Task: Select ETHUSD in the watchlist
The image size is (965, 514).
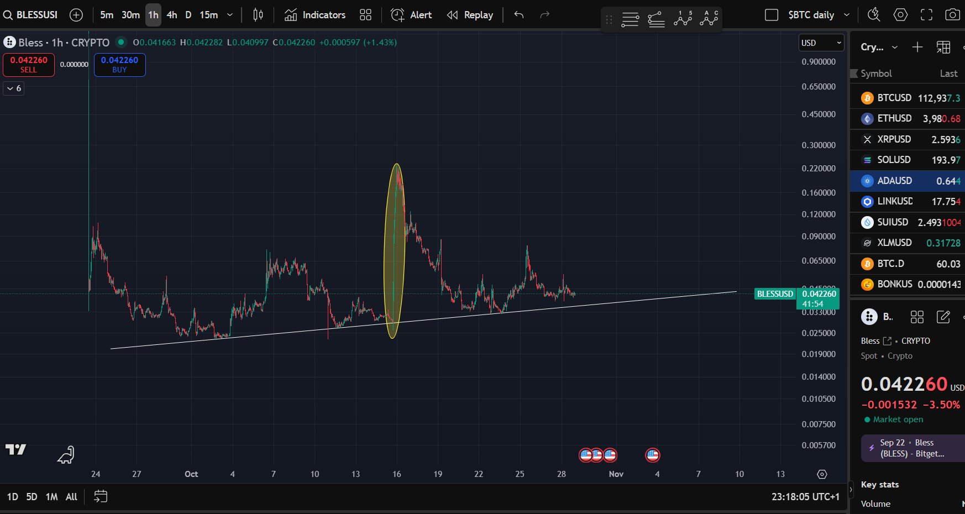Action: [908, 118]
